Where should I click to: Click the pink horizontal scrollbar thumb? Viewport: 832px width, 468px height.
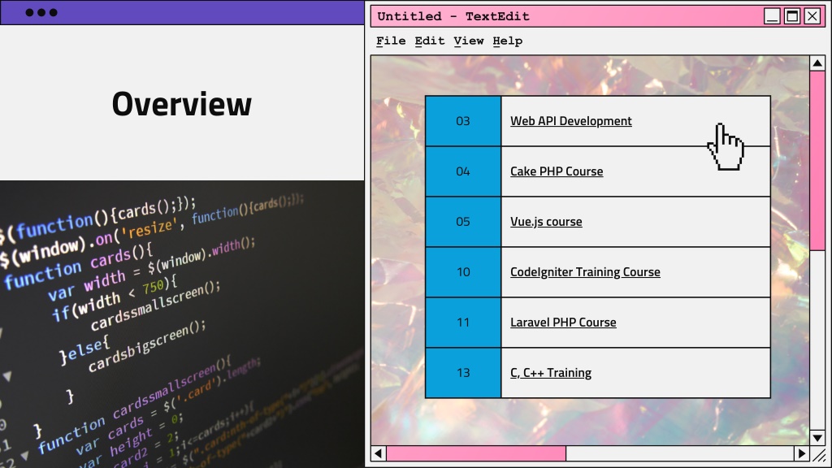(476, 453)
